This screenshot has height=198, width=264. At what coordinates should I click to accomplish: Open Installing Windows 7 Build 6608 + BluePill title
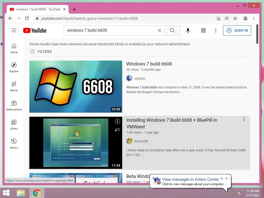coord(171,123)
